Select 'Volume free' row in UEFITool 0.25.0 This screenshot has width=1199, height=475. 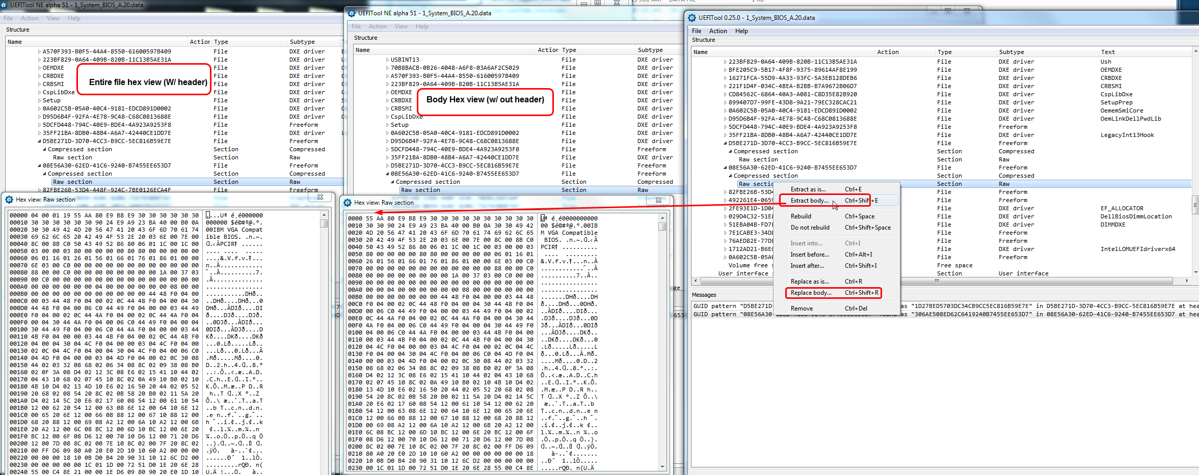coord(941,265)
